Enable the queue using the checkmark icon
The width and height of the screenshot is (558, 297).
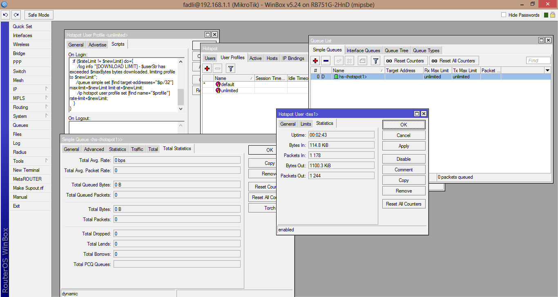click(338, 60)
